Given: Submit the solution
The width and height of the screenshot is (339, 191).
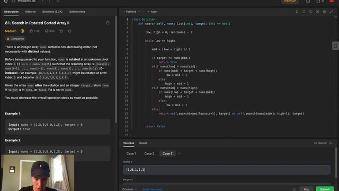Looking at the screenshot, I should click(325, 189).
